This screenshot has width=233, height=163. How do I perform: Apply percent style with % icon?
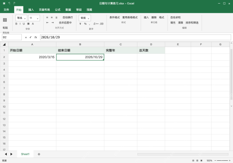click(x=85, y=24)
